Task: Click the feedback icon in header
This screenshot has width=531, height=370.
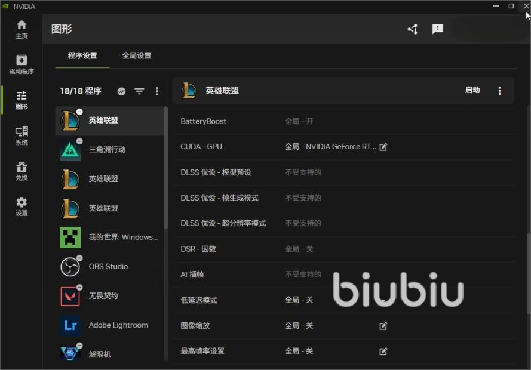Action: [x=438, y=29]
